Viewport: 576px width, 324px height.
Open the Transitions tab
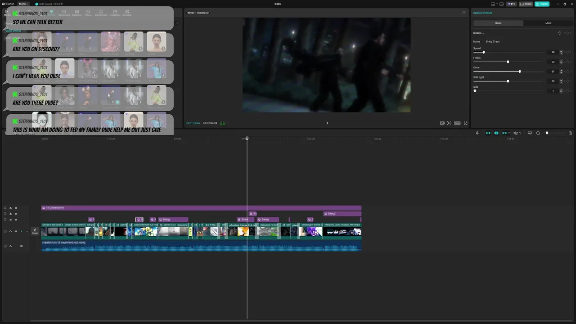click(64, 13)
